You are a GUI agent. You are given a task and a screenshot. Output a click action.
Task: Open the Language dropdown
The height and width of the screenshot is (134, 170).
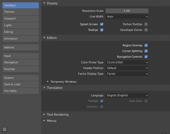tap(127, 95)
